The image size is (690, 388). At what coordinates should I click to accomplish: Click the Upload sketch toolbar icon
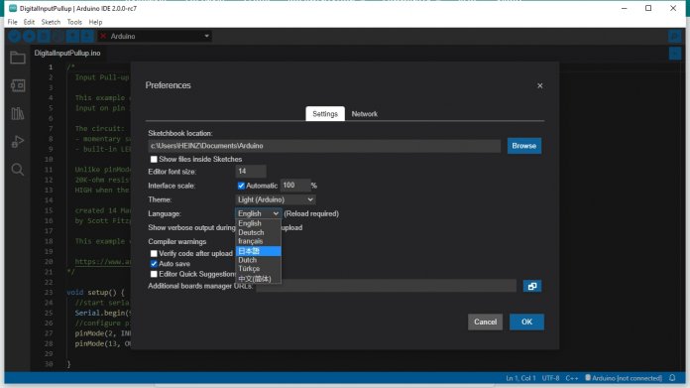(29, 36)
